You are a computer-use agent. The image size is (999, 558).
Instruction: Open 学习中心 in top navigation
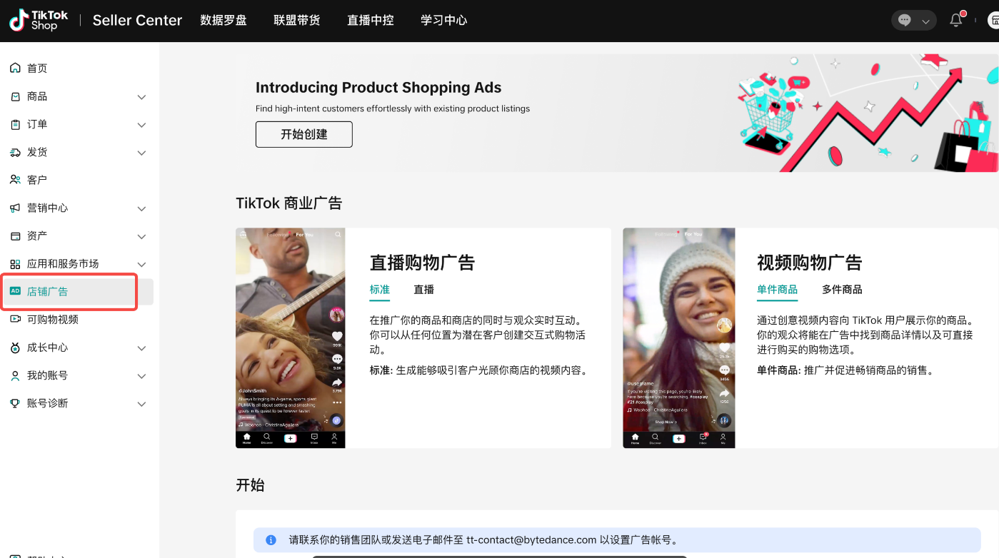[444, 20]
